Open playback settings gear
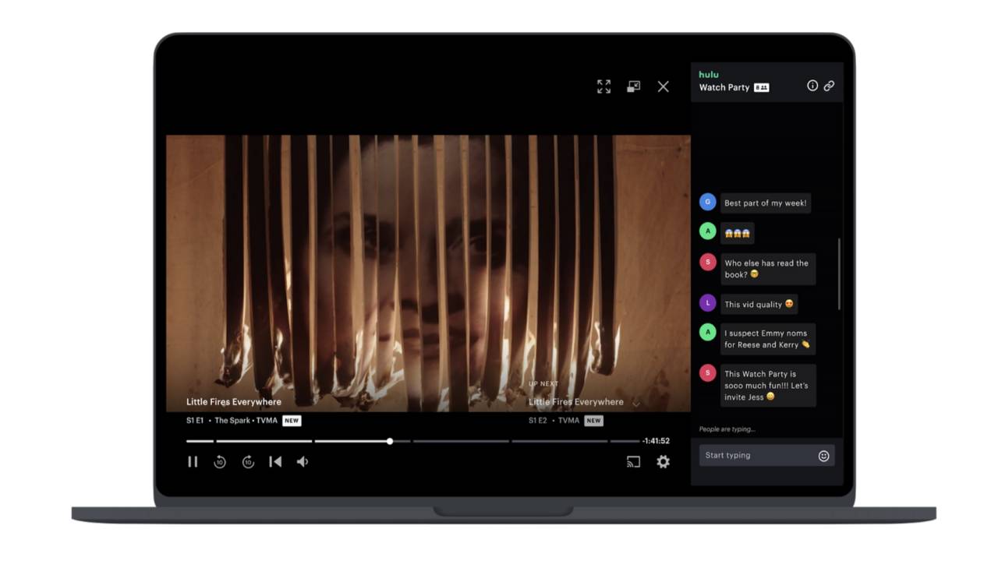Screen dimensions: 998x561 (663, 462)
